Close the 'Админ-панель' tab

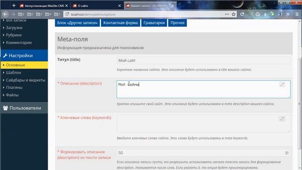[x=173, y=6]
